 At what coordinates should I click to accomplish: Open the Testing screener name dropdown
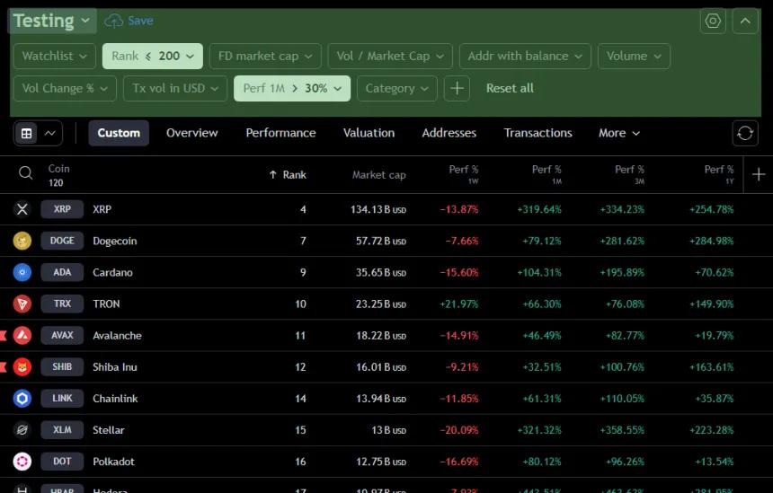(52, 21)
